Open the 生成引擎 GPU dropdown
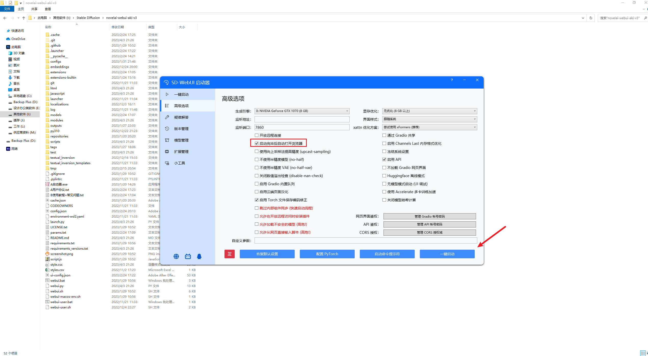 pos(302,111)
